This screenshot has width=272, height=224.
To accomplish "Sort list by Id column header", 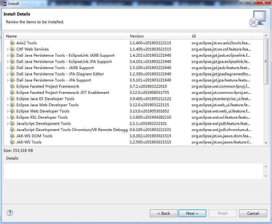I will click(221, 36).
